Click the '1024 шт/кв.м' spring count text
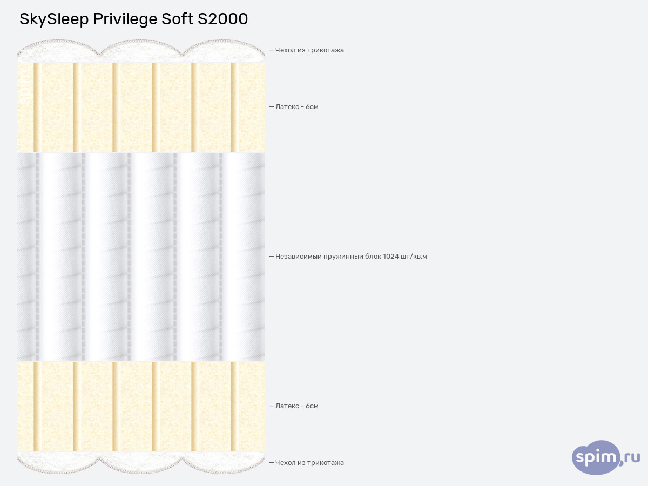The width and height of the screenshot is (648, 486). 405,256
